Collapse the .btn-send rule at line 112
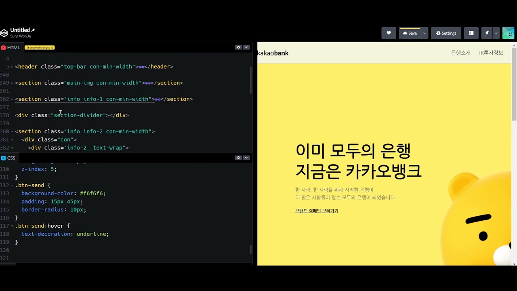 [x=13, y=185]
